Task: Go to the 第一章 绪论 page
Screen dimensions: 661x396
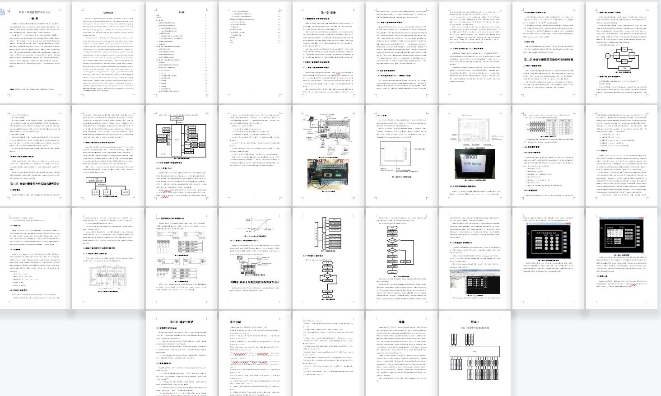Action: pyautogui.click(x=328, y=52)
